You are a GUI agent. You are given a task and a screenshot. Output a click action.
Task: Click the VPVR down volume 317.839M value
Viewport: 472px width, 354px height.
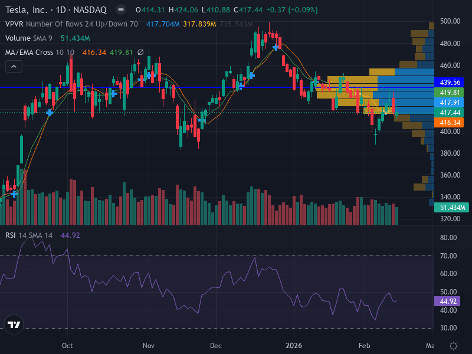pyautogui.click(x=199, y=24)
